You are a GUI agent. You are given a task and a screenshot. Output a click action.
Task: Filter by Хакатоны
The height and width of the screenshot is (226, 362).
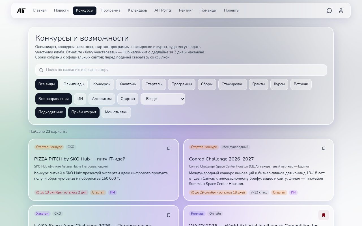tap(128, 84)
